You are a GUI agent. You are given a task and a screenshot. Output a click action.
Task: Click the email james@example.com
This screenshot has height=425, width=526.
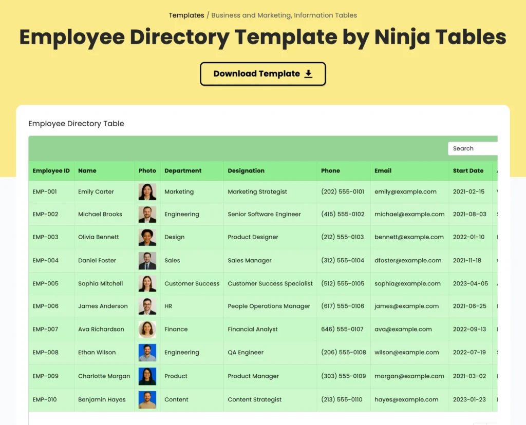[x=407, y=306]
